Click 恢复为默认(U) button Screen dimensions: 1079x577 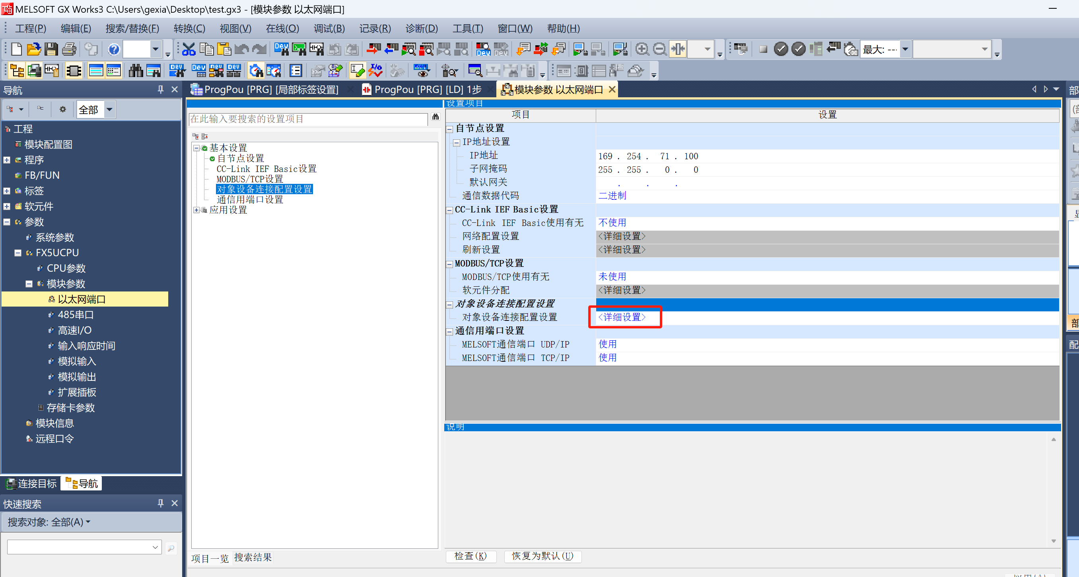point(542,556)
